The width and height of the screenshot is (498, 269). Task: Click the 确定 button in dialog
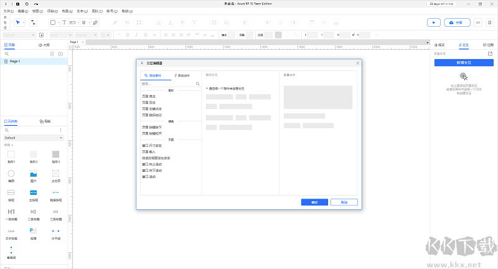[314, 202]
